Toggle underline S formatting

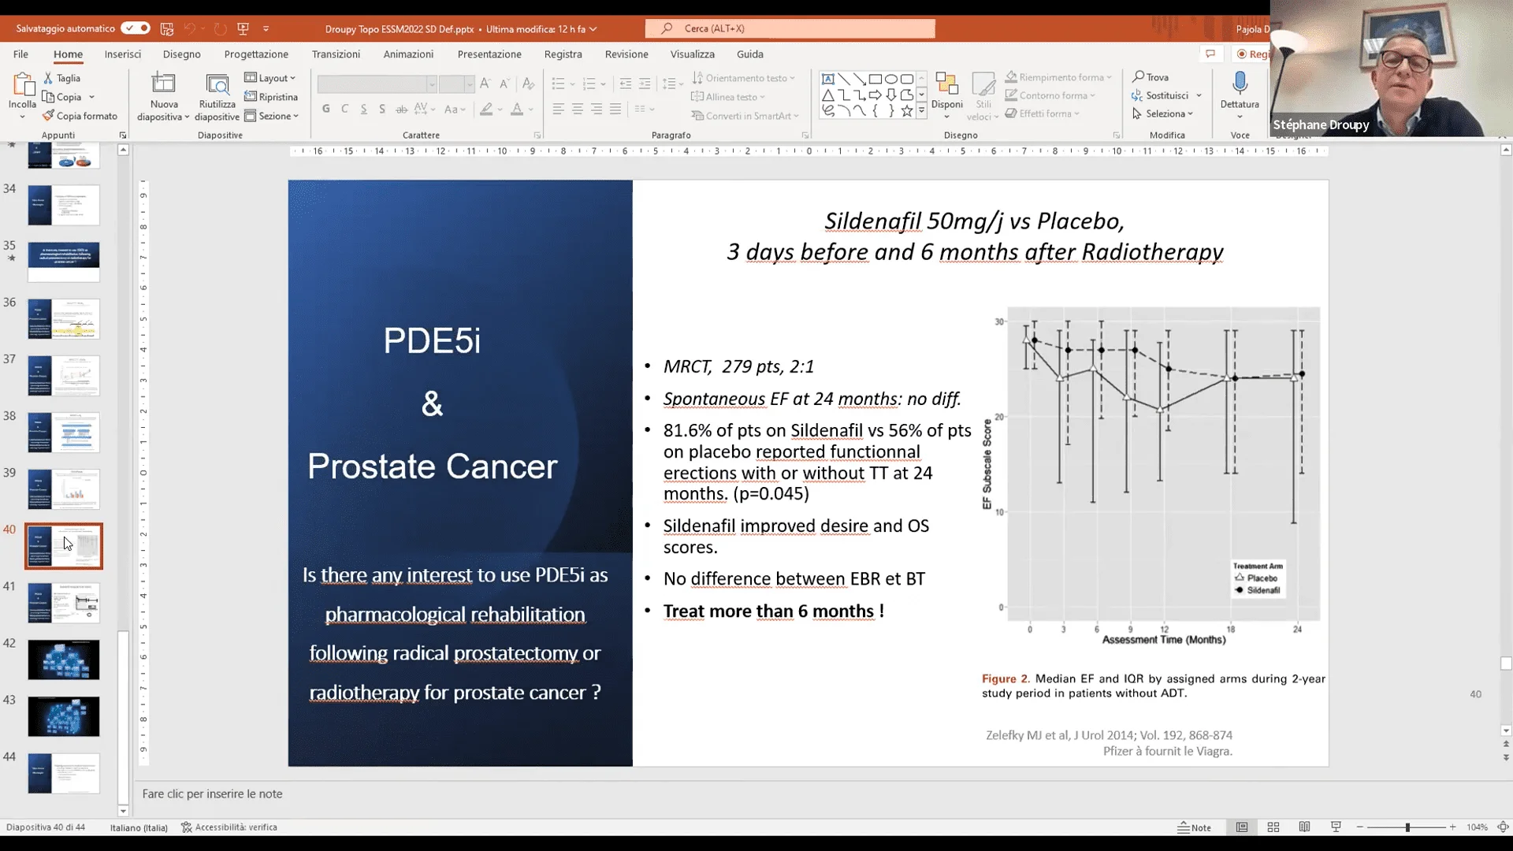tap(363, 109)
